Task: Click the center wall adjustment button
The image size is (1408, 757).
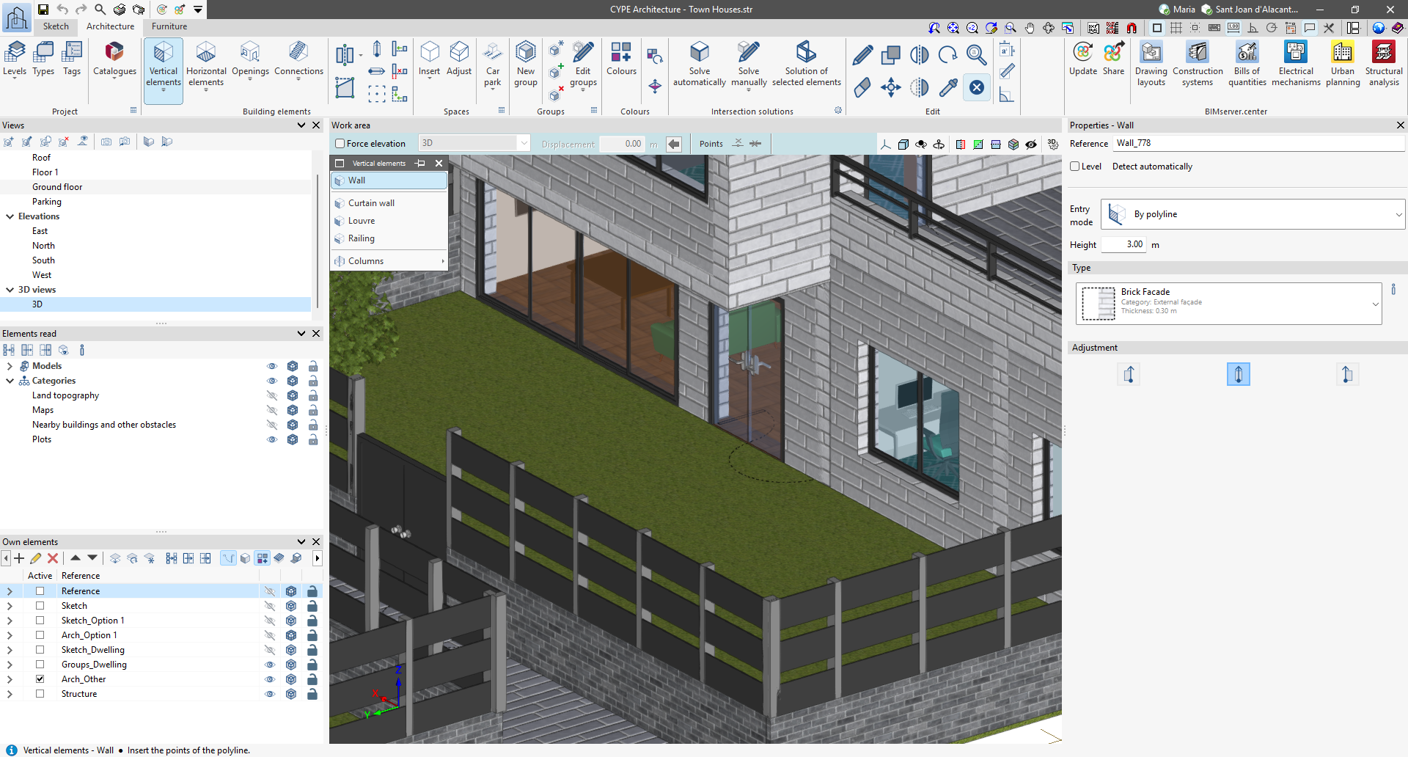Action: coord(1239,374)
